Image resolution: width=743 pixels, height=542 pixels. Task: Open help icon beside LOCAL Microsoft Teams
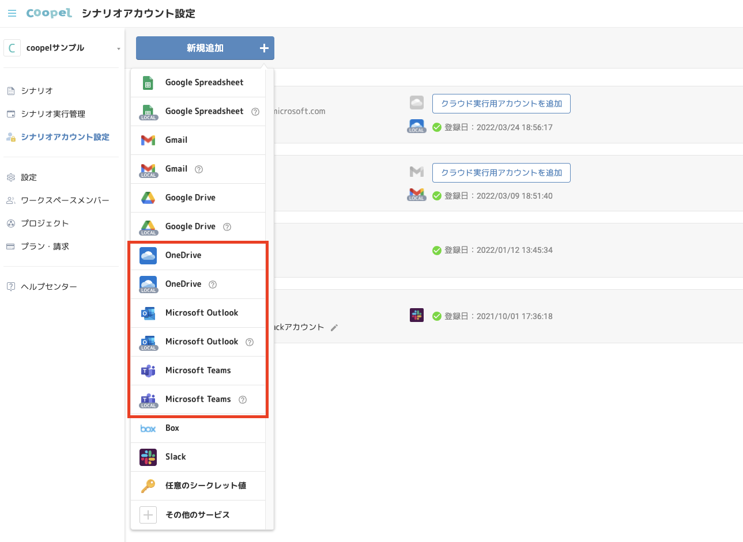click(x=243, y=400)
